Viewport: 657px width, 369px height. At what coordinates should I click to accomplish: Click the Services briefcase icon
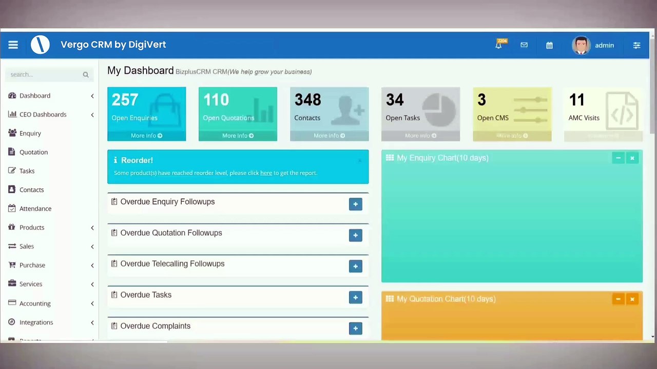point(12,284)
